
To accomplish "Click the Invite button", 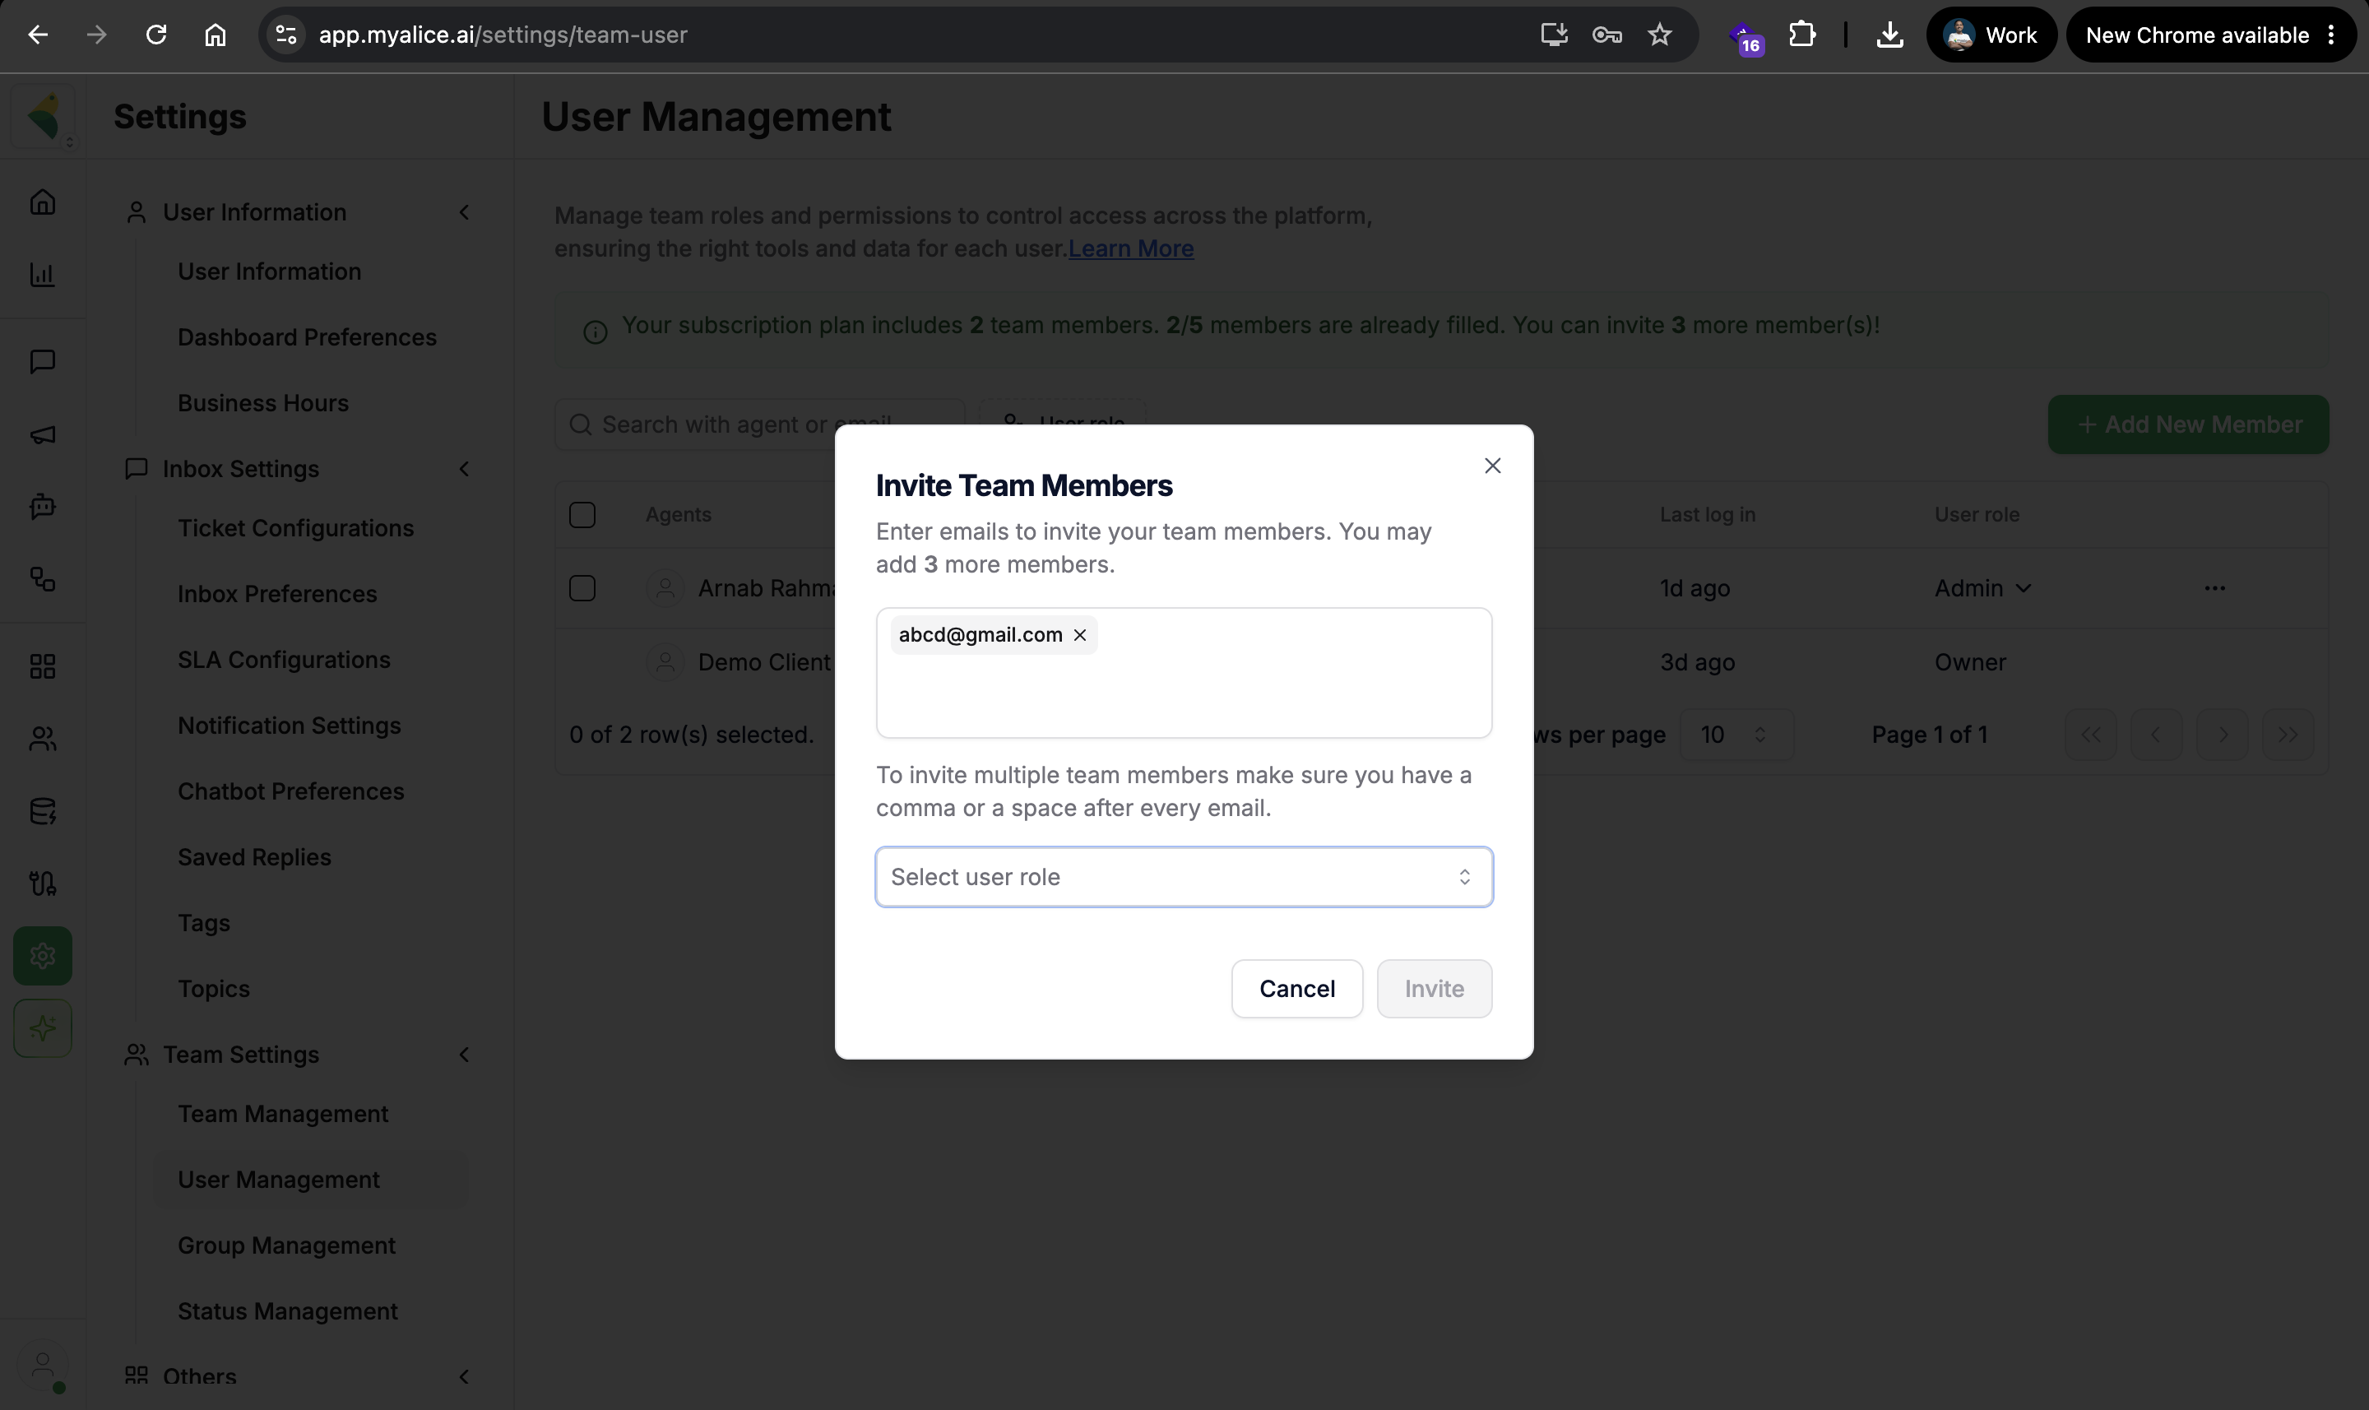I will (1435, 989).
